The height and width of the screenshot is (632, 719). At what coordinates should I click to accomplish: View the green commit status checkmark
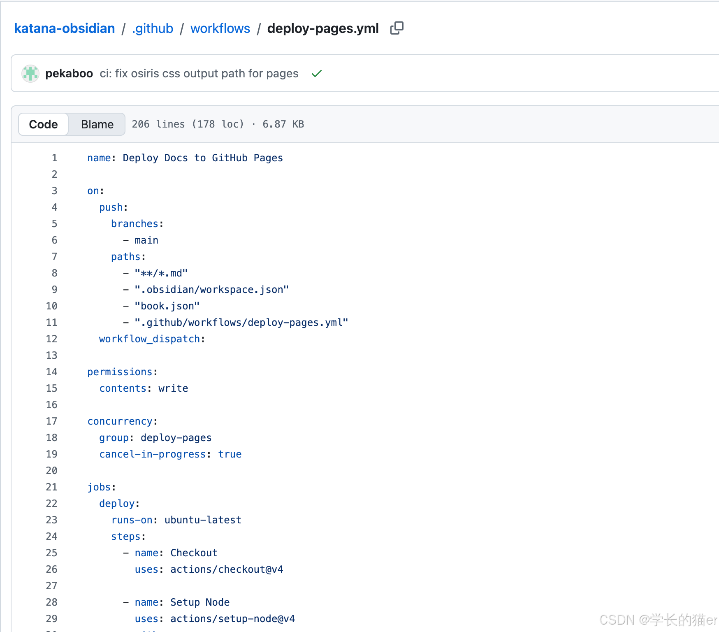point(317,74)
